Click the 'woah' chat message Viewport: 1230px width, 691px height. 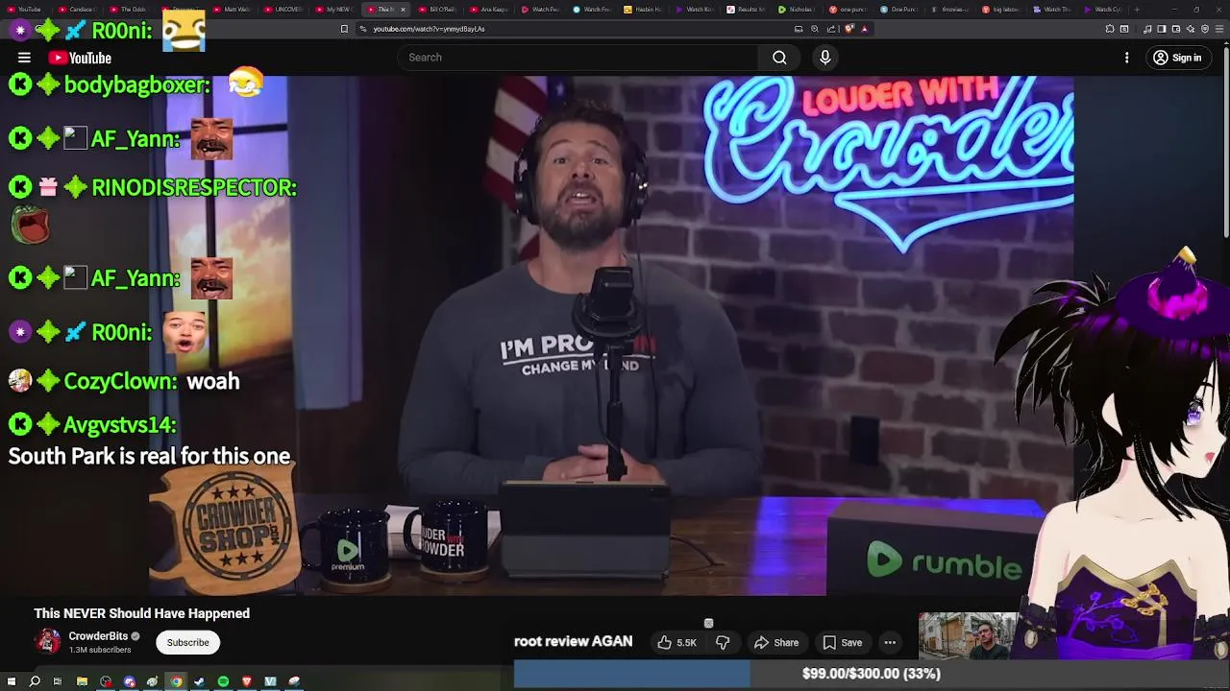212,381
